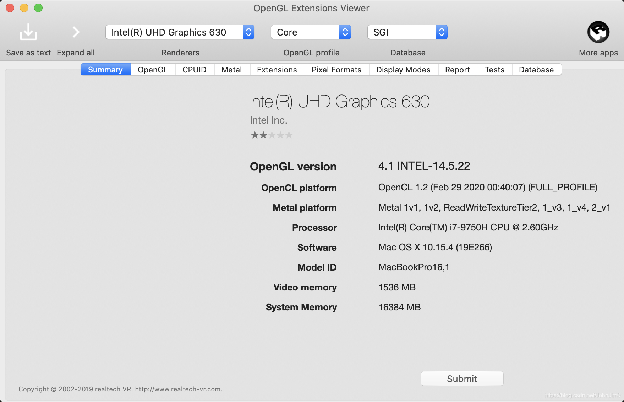Open the Renderers dropdown showing Intel(R) UHD Graphics 630
The width and height of the screenshot is (624, 402).
(x=180, y=32)
